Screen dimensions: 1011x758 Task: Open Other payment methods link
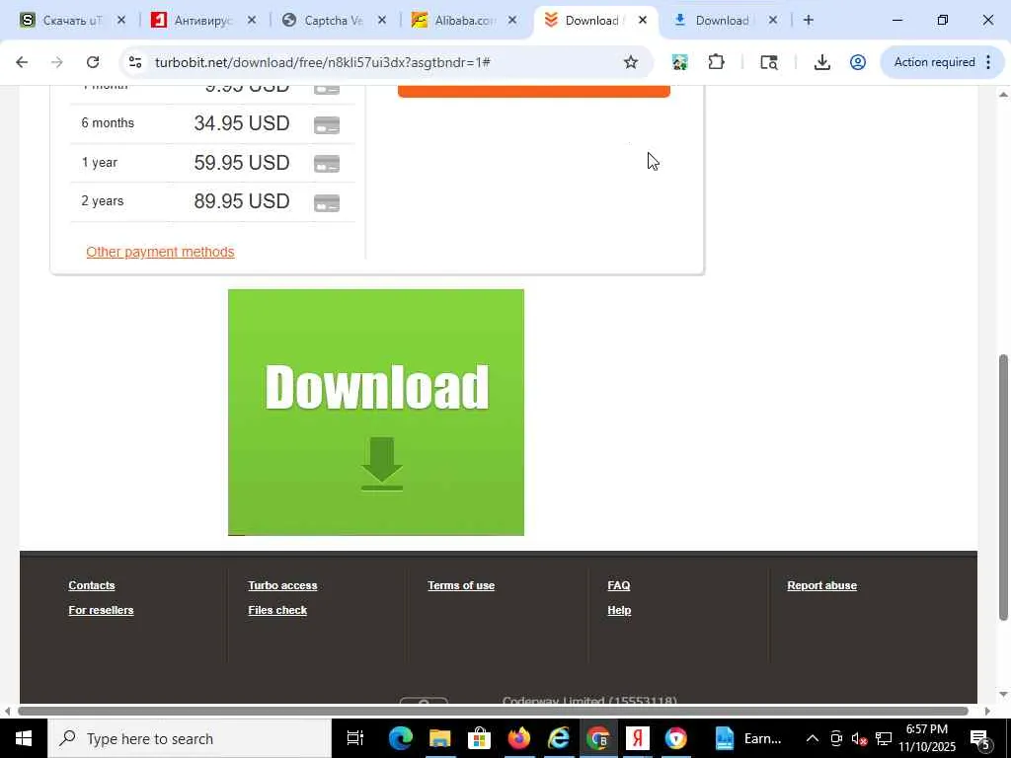point(160,252)
